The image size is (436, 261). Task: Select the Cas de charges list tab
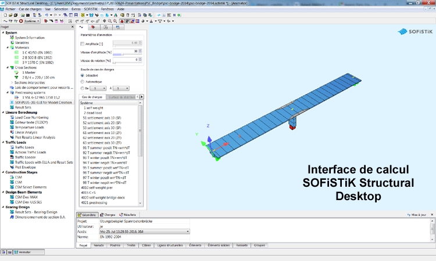coord(92,97)
